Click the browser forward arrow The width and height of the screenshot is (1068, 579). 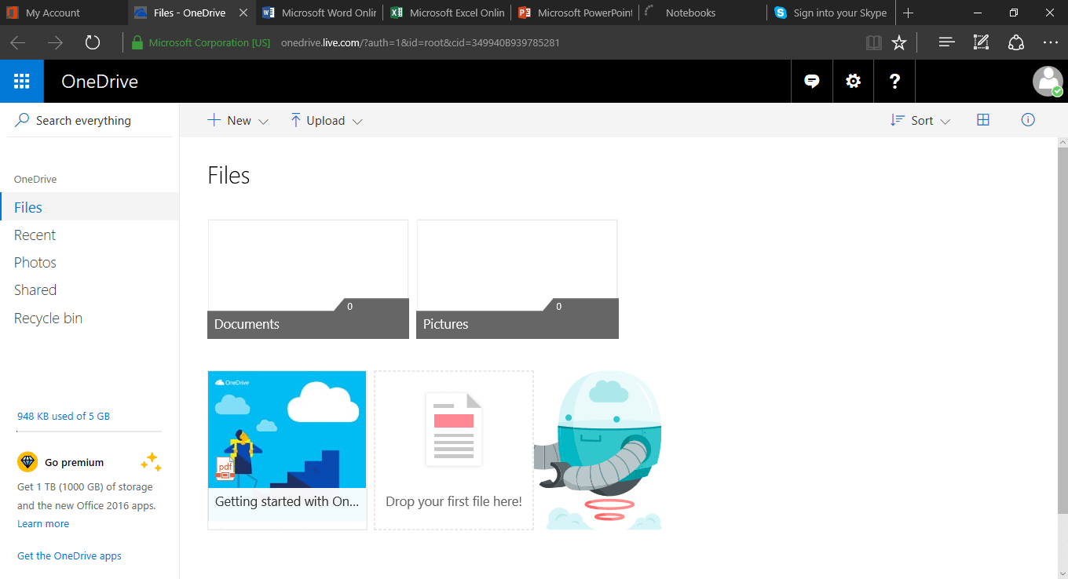click(55, 42)
